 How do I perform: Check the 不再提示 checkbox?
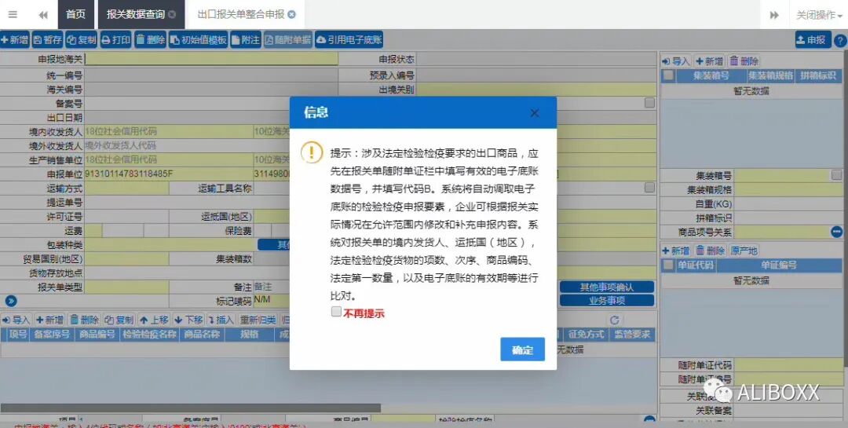coord(336,312)
